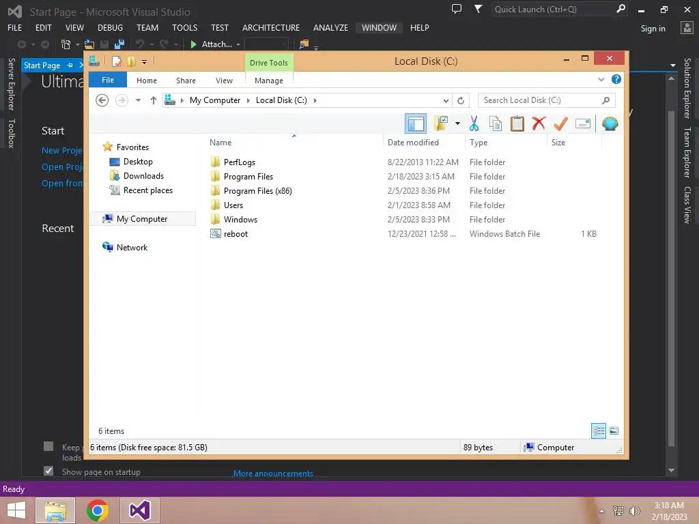
Task: Click the Paste clipboard icon
Action: click(517, 124)
